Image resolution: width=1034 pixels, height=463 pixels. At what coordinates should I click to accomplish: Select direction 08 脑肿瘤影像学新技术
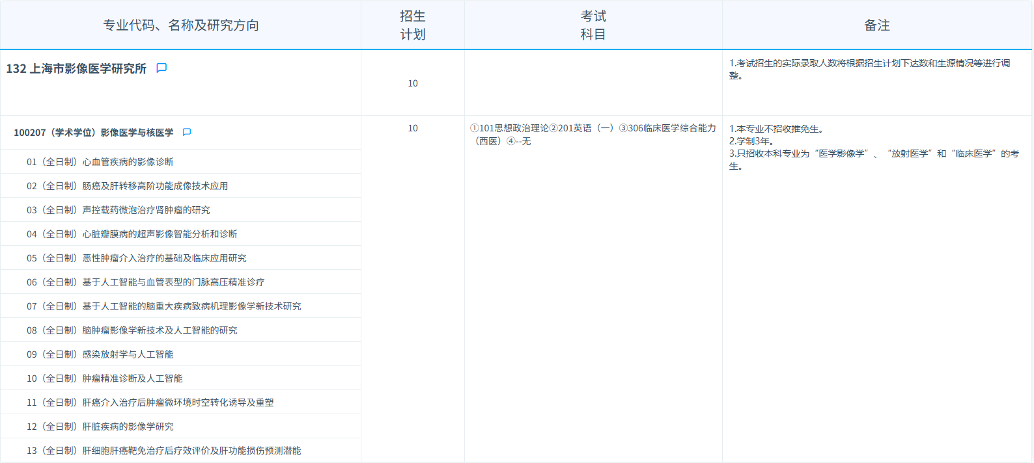tap(132, 330)
